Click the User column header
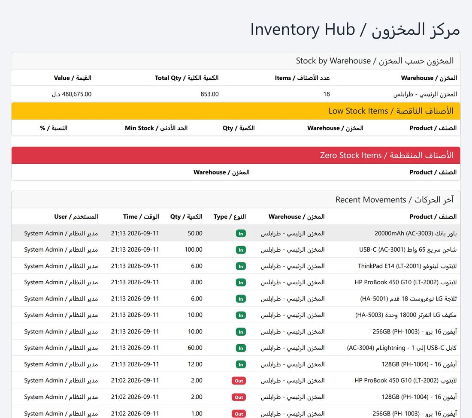472x418 pixels. (x=76, y=217)
